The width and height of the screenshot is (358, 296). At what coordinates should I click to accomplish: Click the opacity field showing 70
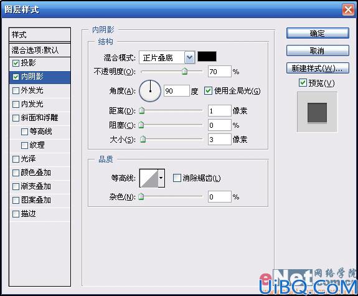219,72
